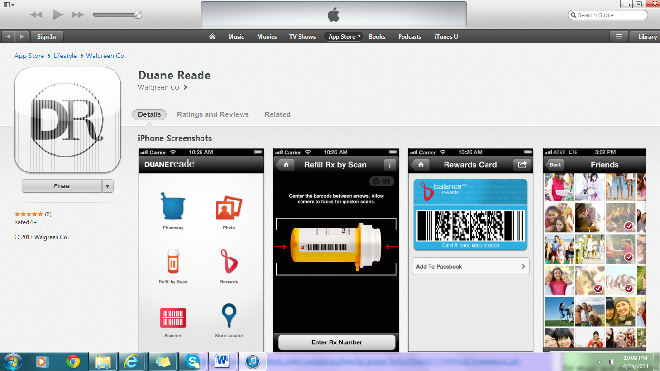Click the Sign In button

[46, 37]
